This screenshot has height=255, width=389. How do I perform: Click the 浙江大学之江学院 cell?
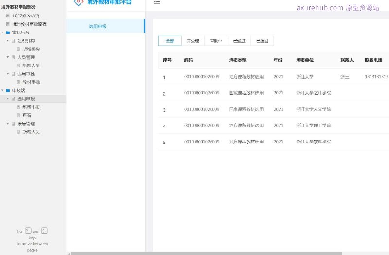pyautogui.click(x=313, y=93)
